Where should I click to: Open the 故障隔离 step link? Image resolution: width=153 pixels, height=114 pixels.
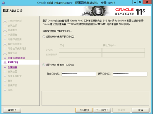[x=12, y=67]
